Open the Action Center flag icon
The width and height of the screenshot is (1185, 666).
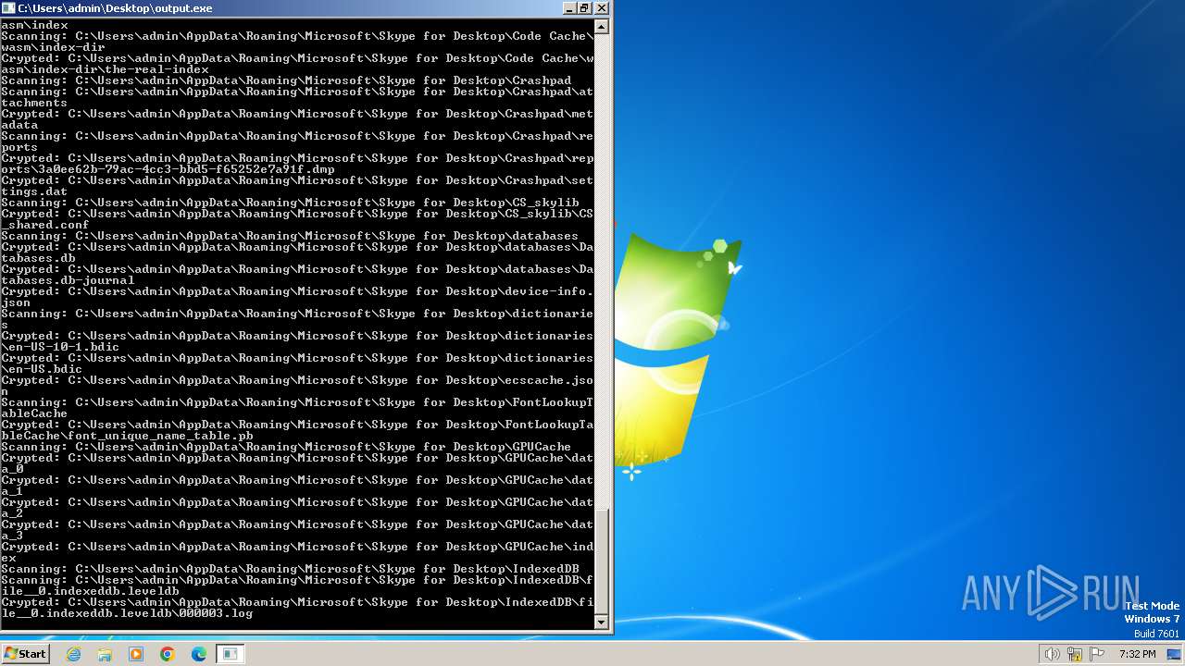(x=1096, y=654)
